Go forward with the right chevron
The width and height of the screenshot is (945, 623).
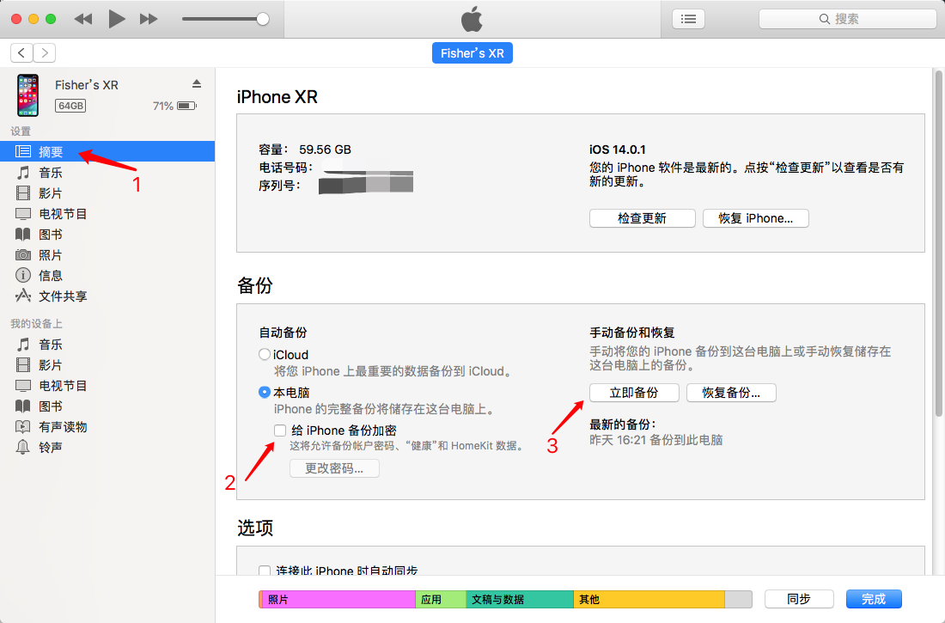tap(45, 53)
